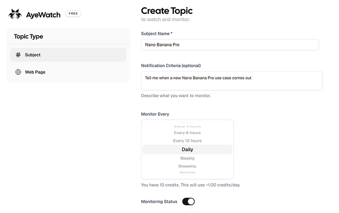Image resolution: width=339 pixels, height=213 pixels.
Task: Click the Notification Criteria text area
Action: (231, 81)
